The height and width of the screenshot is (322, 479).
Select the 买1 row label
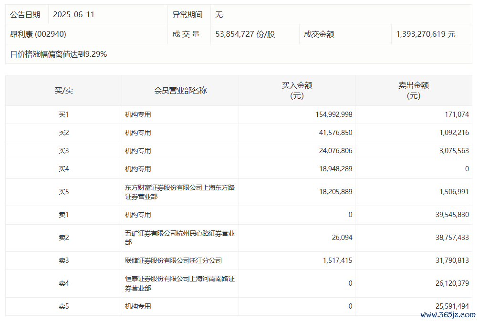(x=63, y=114)
